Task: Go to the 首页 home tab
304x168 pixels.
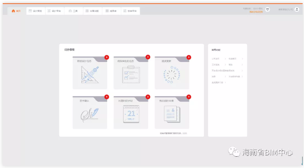Action: [16, 11]
